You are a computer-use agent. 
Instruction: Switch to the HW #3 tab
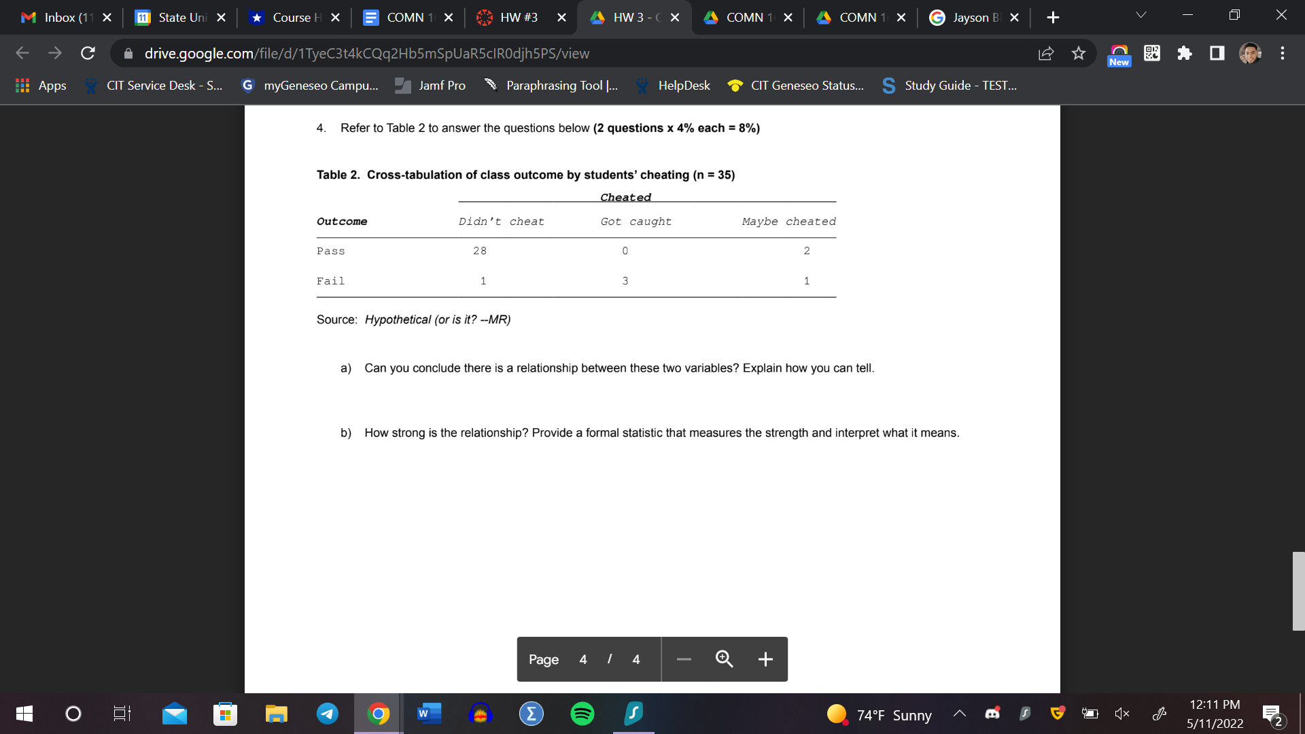point(521,17)
